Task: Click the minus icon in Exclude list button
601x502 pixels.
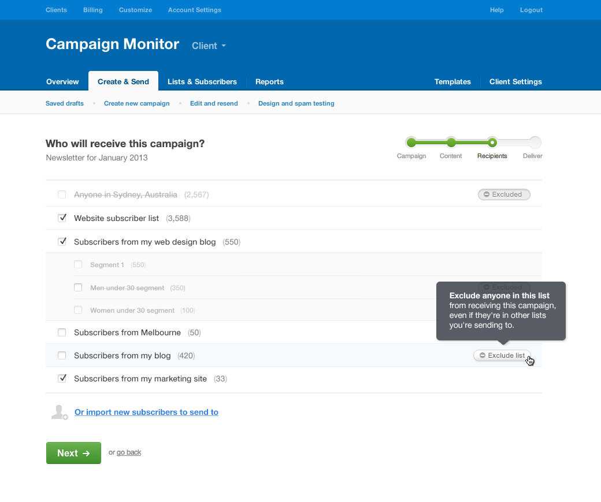Action: (x=483, y=355)
